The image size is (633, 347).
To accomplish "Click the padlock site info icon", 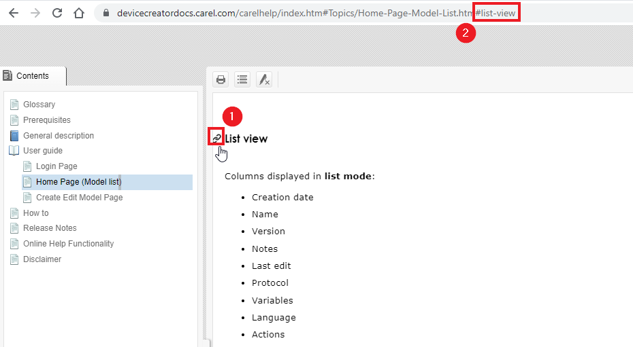I will tap(105, 13).
